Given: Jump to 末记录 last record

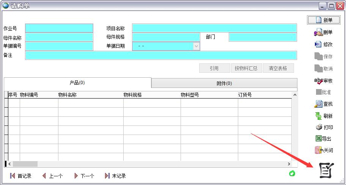Looking at the screenshot, I should 115,176.
